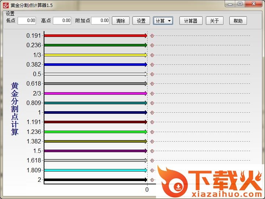Click the 0 label below horizontal axis
Viewport: 265px width, 199px height.
coord(147,189)
